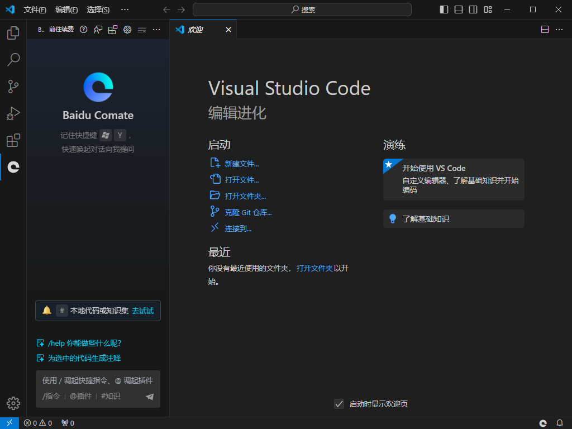Image resolution: width=572 pixels, height=429 pixels.
Task: Toggle the bottom panel visibility
Action: 459,9
